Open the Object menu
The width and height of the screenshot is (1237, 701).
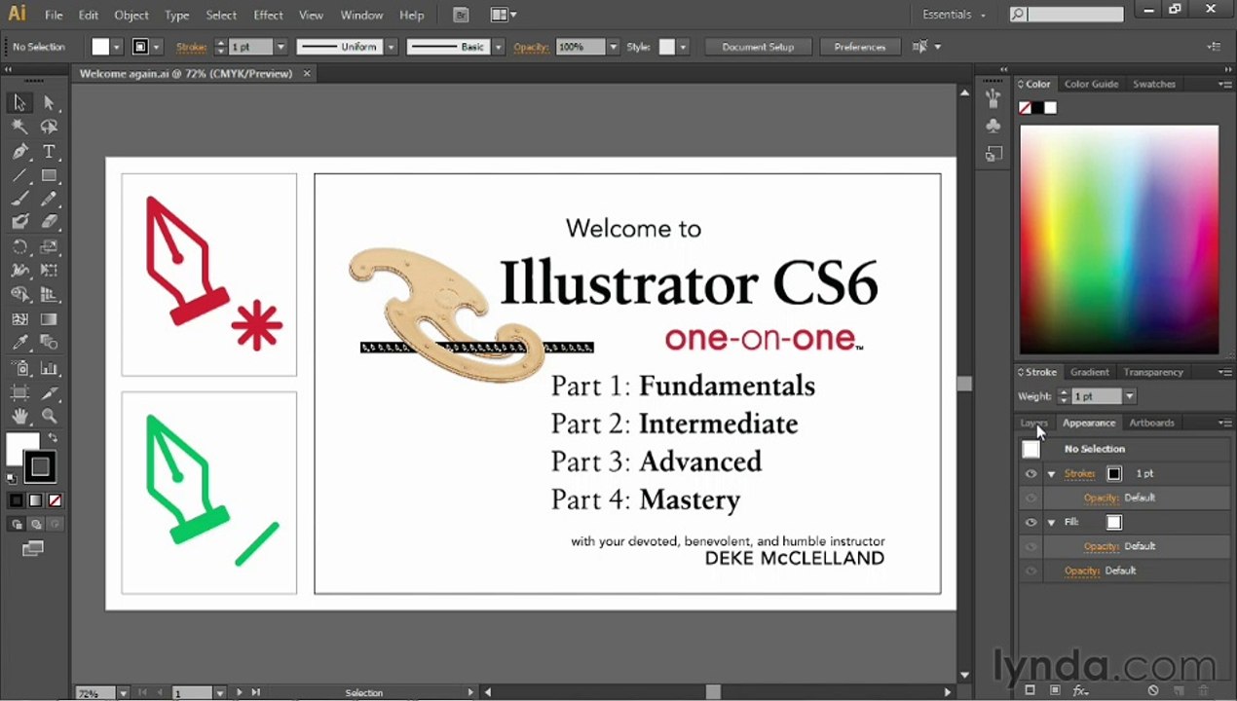coord(131,15)
